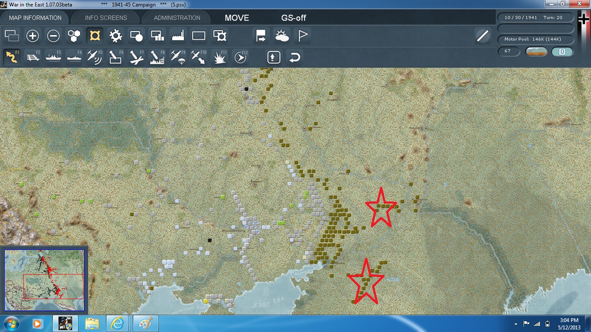The width and height of the screenshot is (591, 332).
Task: Click the rectangle-with-gear toolbar icon
Action: tap(219, 36)
